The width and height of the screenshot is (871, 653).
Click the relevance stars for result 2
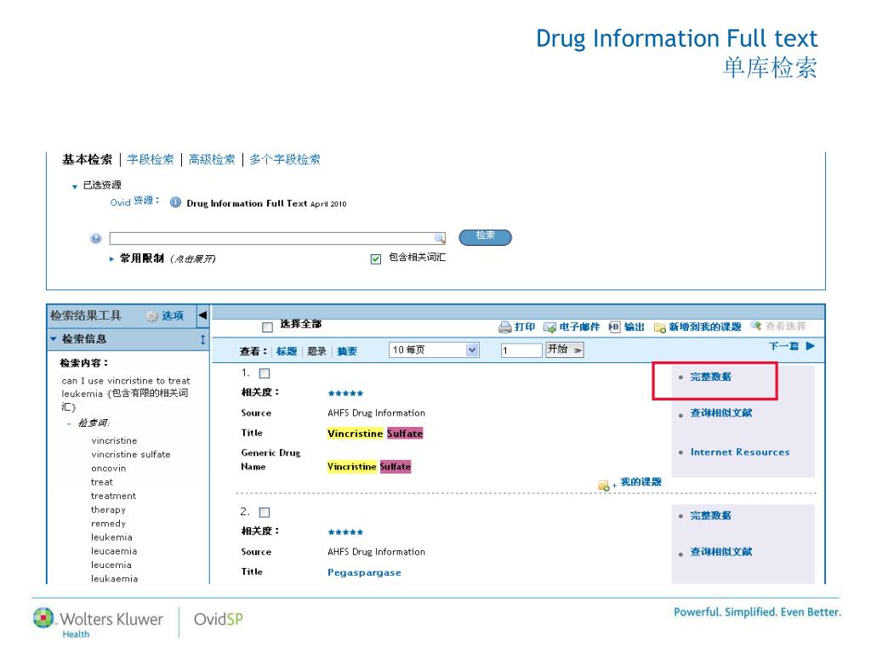[x=345, y=532]
